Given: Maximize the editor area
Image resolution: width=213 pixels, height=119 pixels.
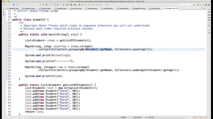Looking at the screenshot, I should (x=204, y=8).
